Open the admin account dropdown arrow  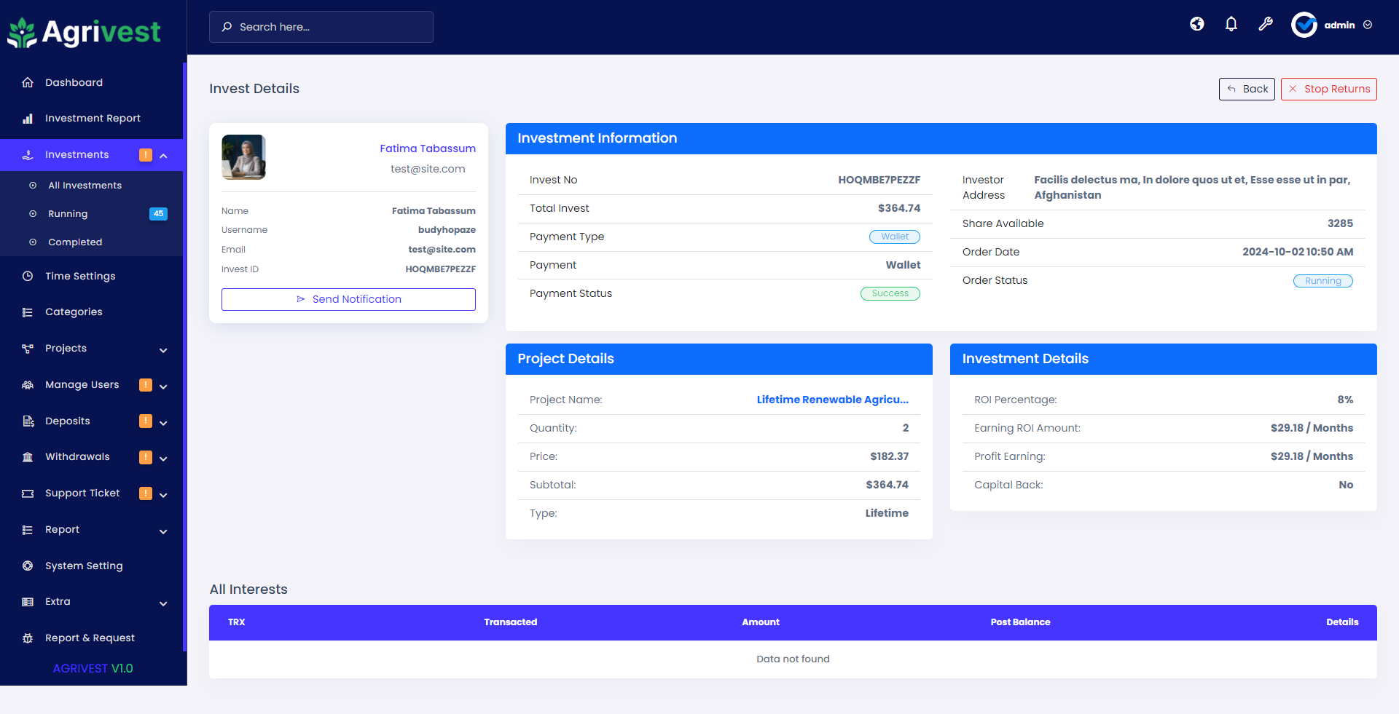pyautogui.click(x=1368, y=25)
